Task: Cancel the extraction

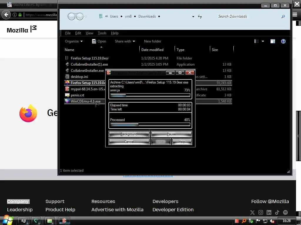Action: tap(129, 142)
